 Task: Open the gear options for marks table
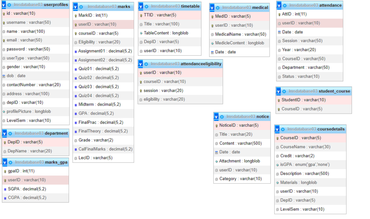point(81,7)
